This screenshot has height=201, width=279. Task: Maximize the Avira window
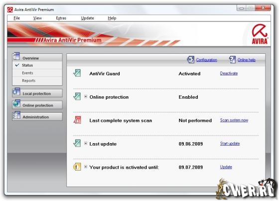tap(250, 8)
